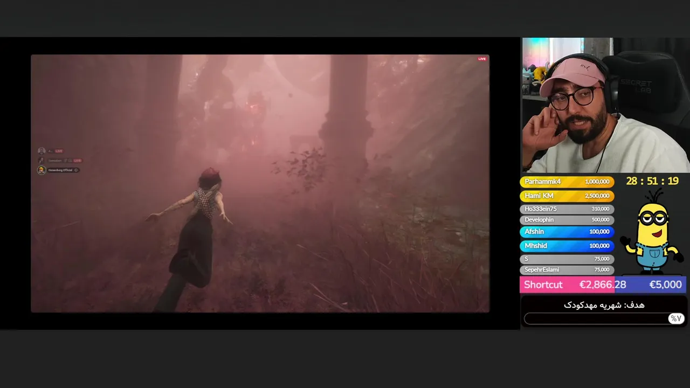Select the SepehrEslami donor row
This screenshot has height=388, width=690.
567,269
